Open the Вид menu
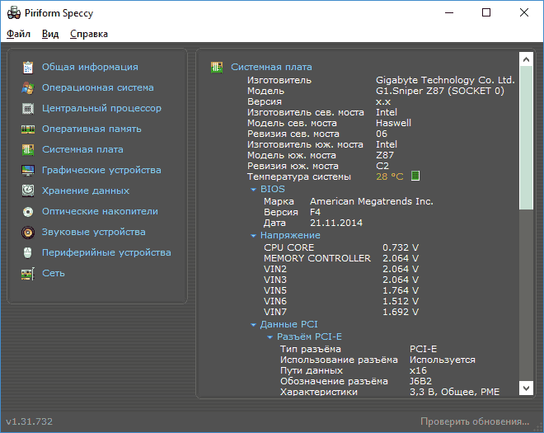The width and height of the screenshot is (544, 433). (x=50, y=34)
